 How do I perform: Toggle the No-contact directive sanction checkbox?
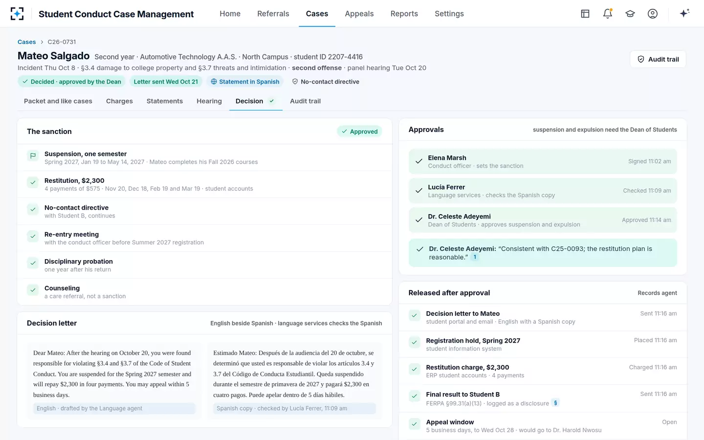[33, 210]
